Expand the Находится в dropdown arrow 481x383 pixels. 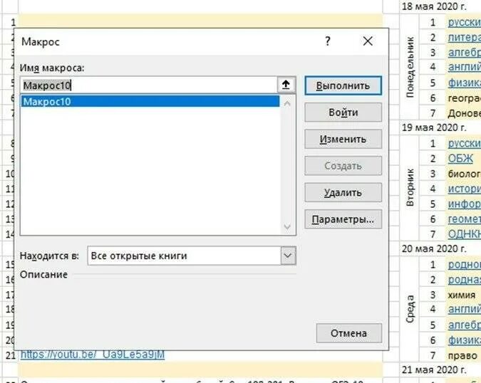[x=288, y=256]
